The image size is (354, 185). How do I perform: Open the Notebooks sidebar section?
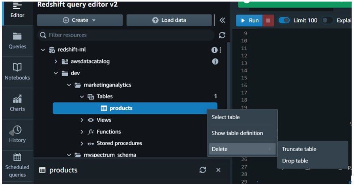click(17, 72)
